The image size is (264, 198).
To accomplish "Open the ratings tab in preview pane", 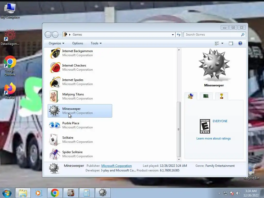I will click(x=191, y=96).
